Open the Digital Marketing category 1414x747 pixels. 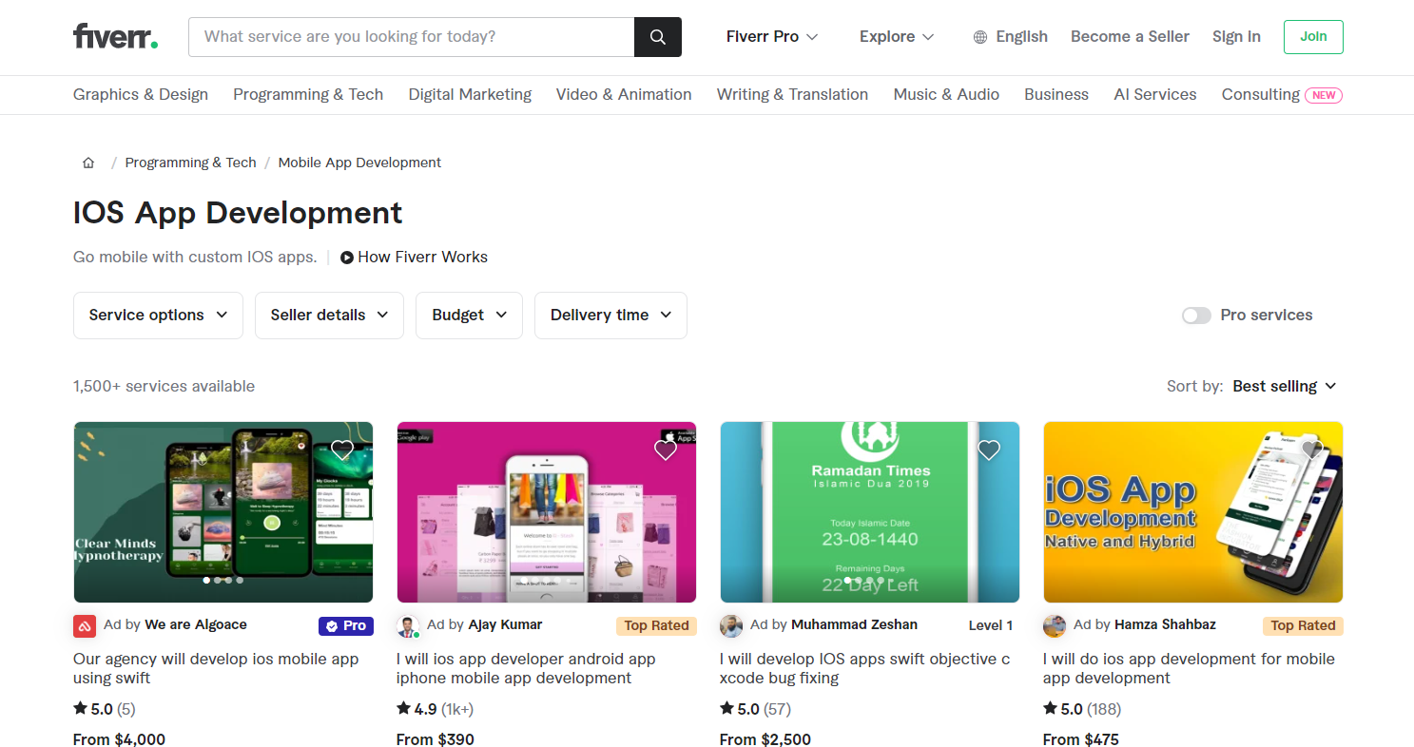click(470, 95)
